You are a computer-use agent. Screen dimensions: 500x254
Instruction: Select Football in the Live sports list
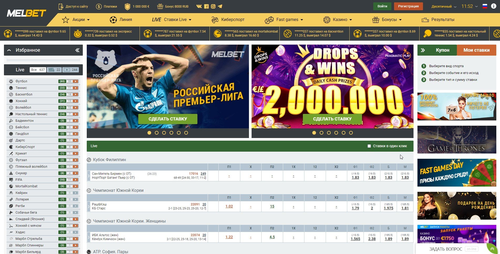click(21, 81)
